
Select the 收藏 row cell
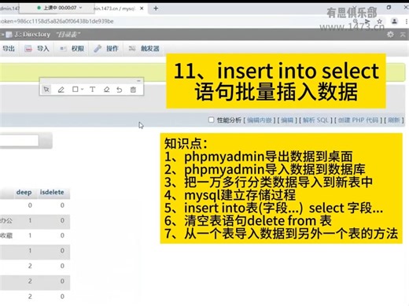pyautogui.click(x=6, y=236)
